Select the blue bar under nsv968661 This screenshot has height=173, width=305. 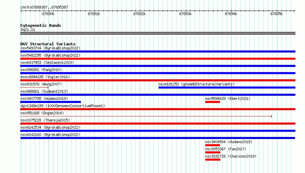point(158,95)
